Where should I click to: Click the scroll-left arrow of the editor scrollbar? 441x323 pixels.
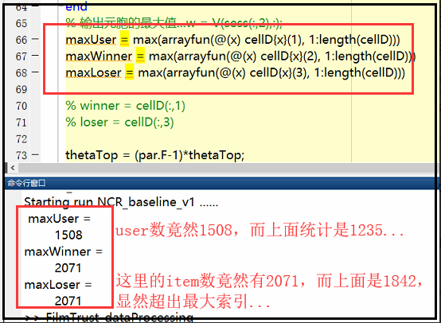[x=13, y=168]
